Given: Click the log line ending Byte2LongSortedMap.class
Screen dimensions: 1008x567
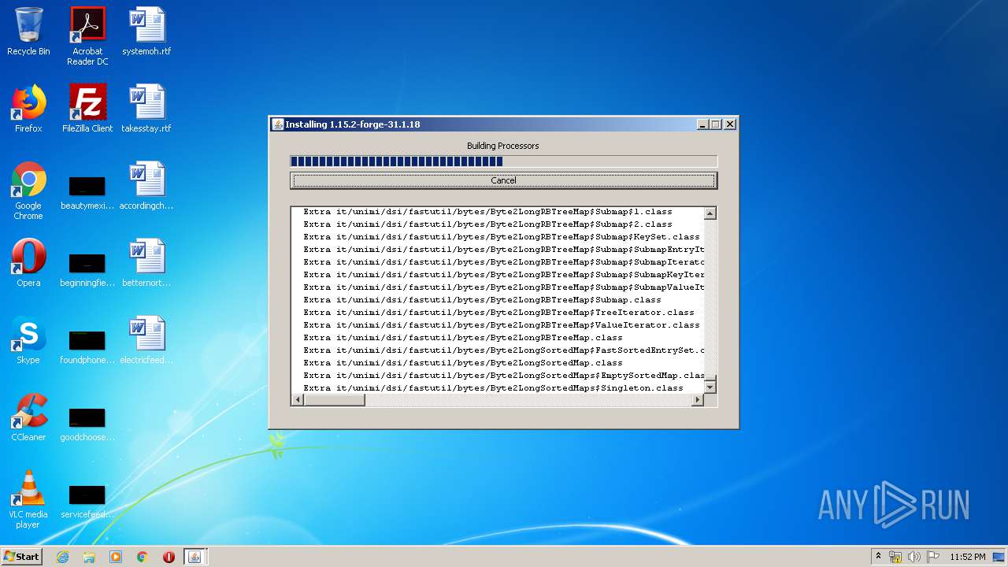Looking at the screenshot, I should click(x=463, y=363).
